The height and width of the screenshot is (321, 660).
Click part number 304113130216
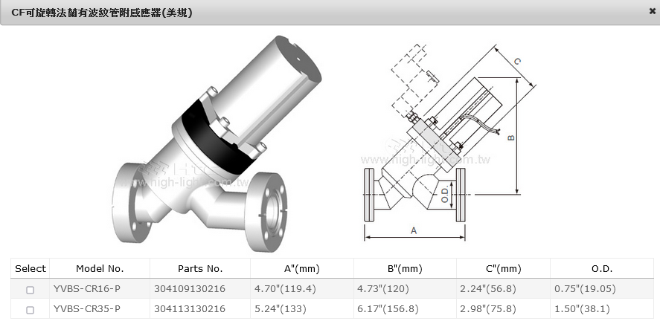pyautogui.click(x=189, y=308)
